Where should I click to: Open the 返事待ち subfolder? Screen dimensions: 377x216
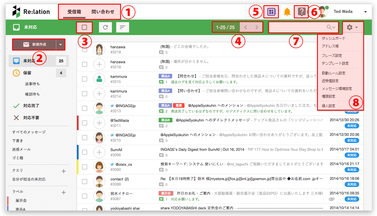[x=32, y=84]
